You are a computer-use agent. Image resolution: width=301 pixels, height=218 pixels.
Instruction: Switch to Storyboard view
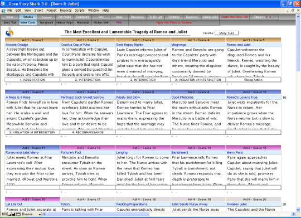[46, 22]
